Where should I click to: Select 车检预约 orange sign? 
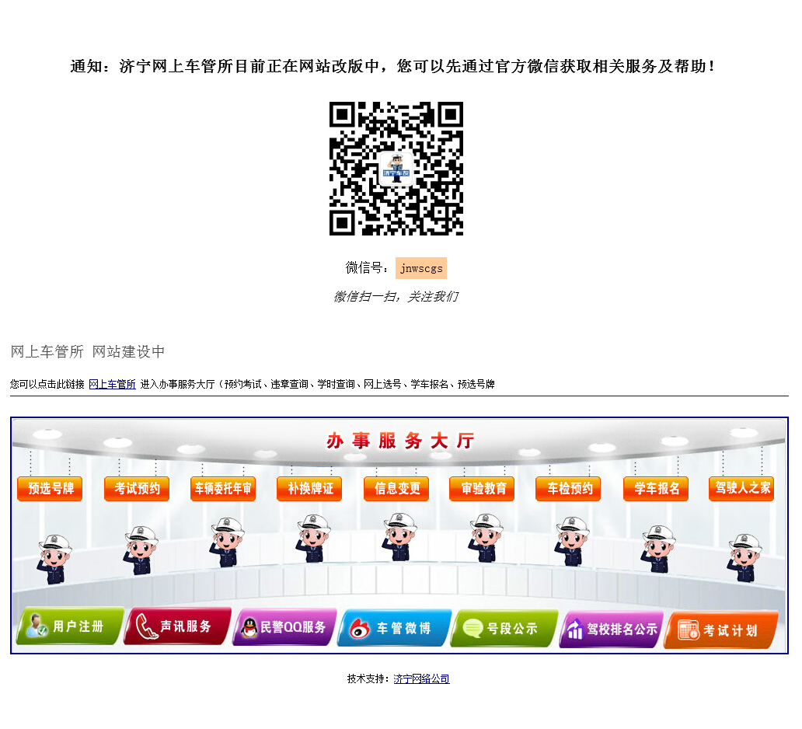[568, 489]
